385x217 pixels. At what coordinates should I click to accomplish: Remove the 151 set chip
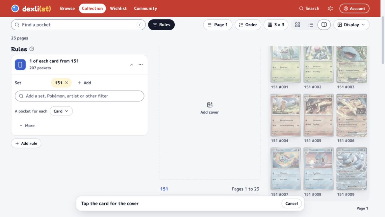pos(66,83)
